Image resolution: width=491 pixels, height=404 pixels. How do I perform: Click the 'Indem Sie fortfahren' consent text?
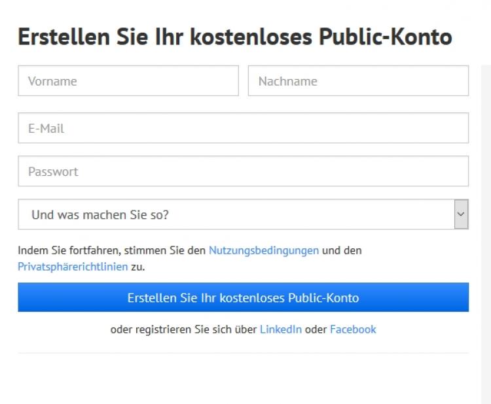(111, 250)
